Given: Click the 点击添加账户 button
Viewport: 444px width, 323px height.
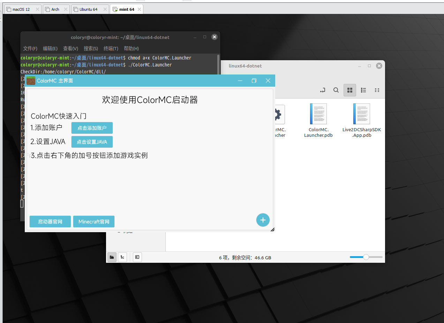Looking at the screenshot, I should click(x=92, y=128).
